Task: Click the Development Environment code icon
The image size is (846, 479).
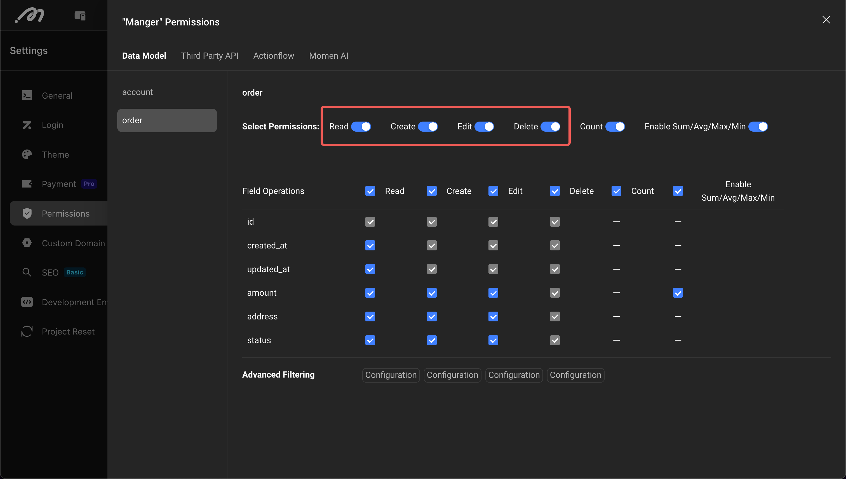Action: (x=27, y=302)
